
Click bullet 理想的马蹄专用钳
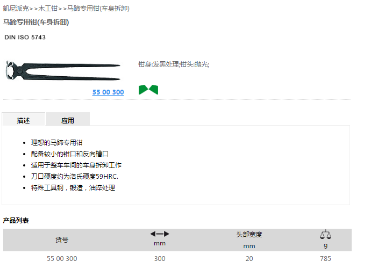point(57,143)
